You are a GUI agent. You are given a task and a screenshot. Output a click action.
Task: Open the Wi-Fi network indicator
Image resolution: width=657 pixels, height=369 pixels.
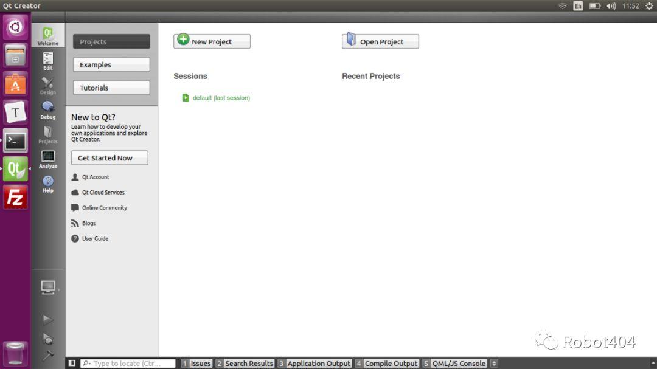coord(563,6)
